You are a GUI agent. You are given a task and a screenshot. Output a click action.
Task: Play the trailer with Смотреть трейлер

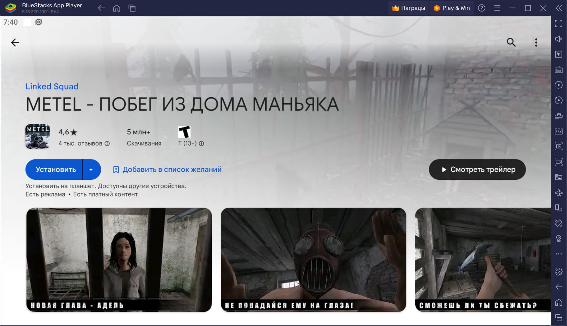pos(477,170)
